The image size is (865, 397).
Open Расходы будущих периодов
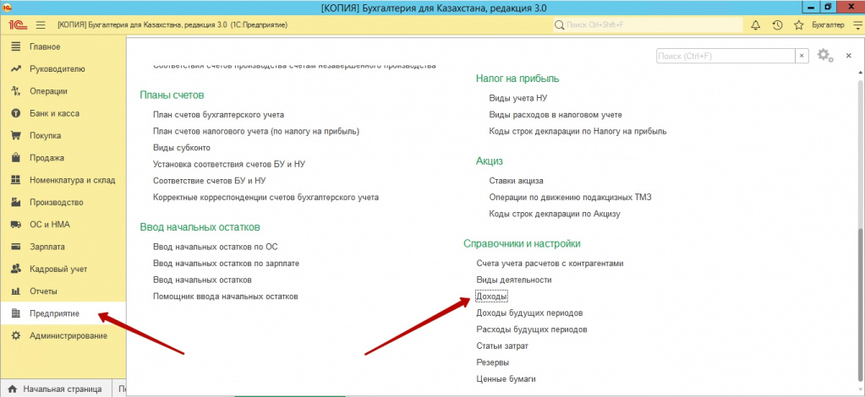click(532, 329)
